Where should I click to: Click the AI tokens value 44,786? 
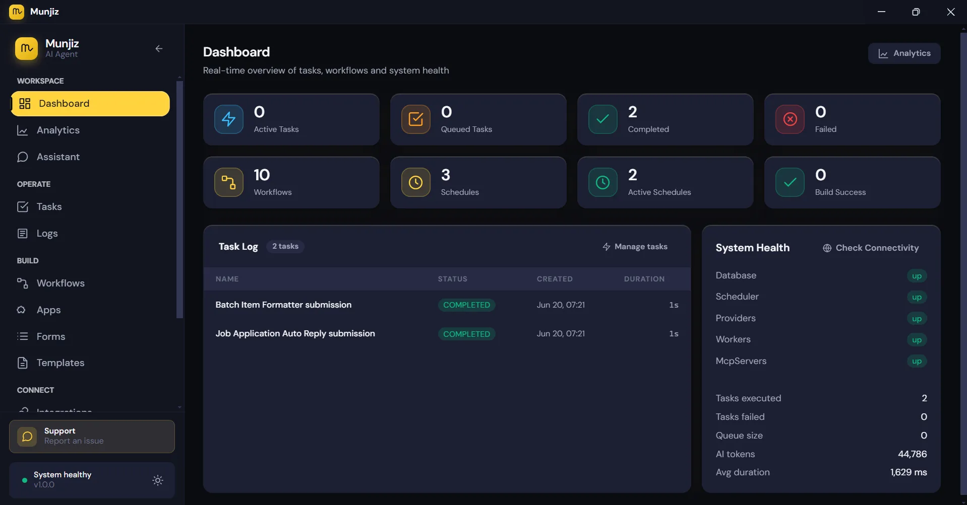[x=912, y=454]
